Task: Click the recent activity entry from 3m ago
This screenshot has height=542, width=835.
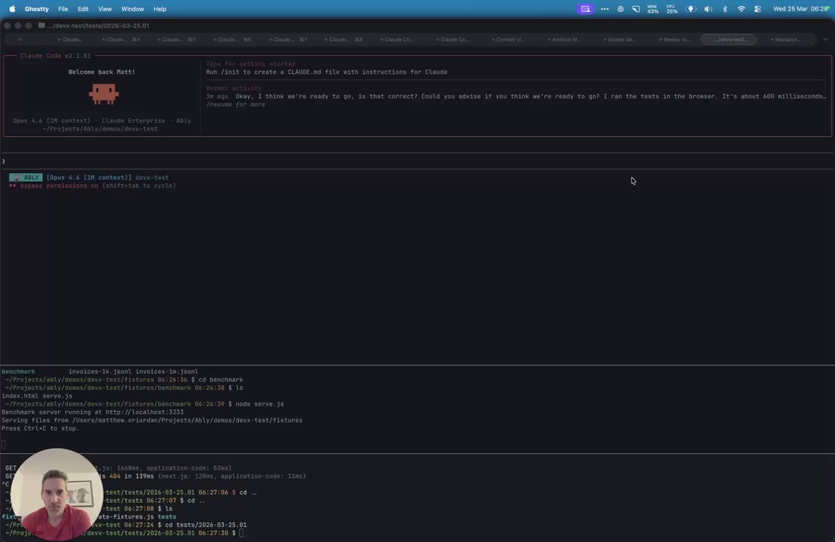Action: (x=516, y=96)
